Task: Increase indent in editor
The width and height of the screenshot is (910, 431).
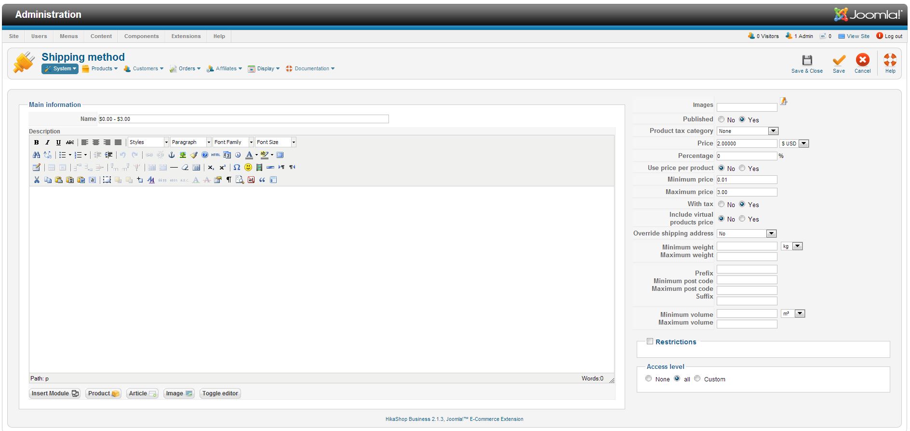Action: point(108,155)
